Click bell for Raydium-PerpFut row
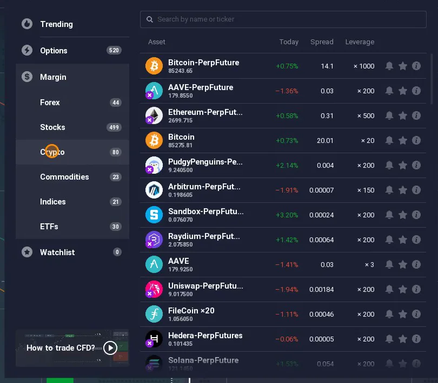 (389, 240)
